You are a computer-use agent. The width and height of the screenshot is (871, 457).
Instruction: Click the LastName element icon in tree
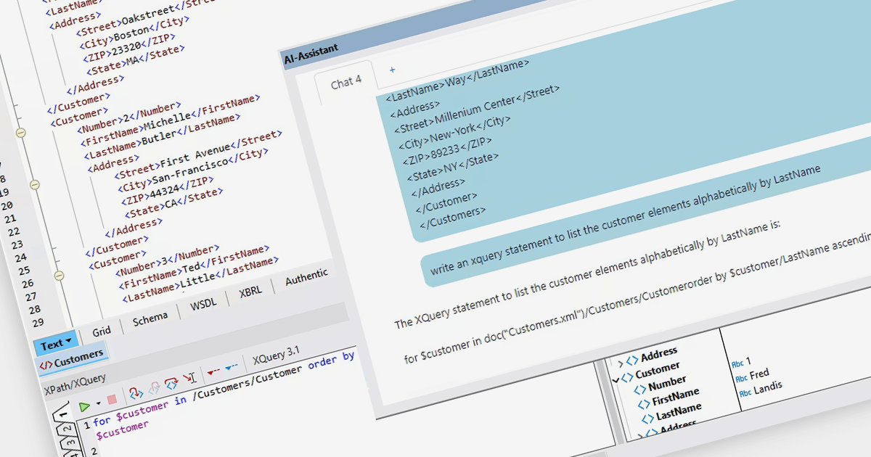[x=648, y=418]
